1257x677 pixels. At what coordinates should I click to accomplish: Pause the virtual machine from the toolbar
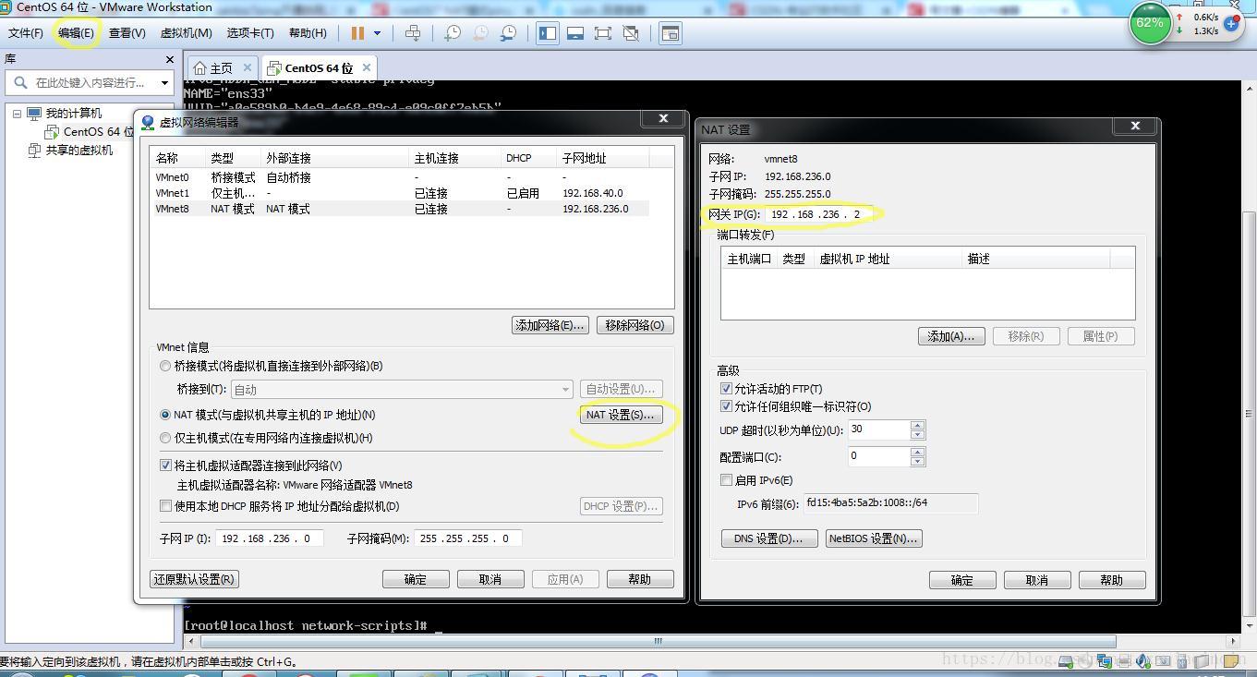point(357,33)
